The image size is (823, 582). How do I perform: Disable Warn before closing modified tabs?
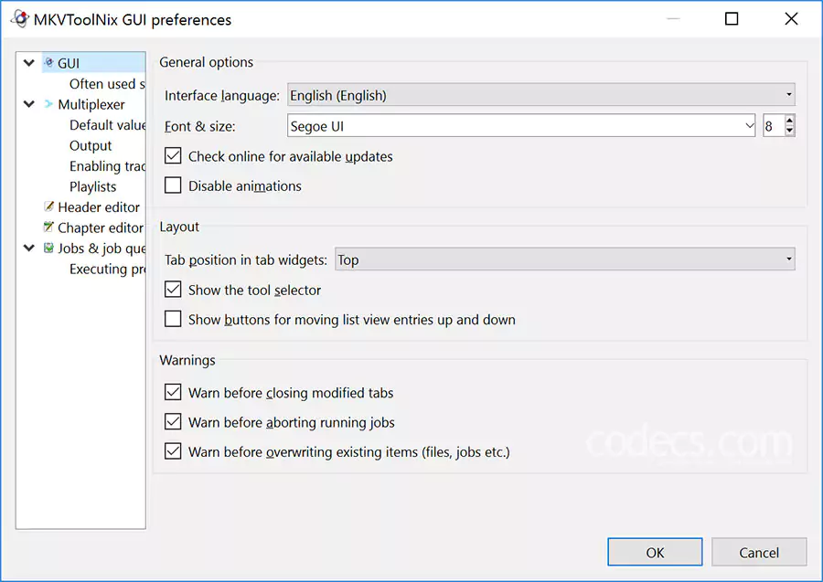pos(172,392)
